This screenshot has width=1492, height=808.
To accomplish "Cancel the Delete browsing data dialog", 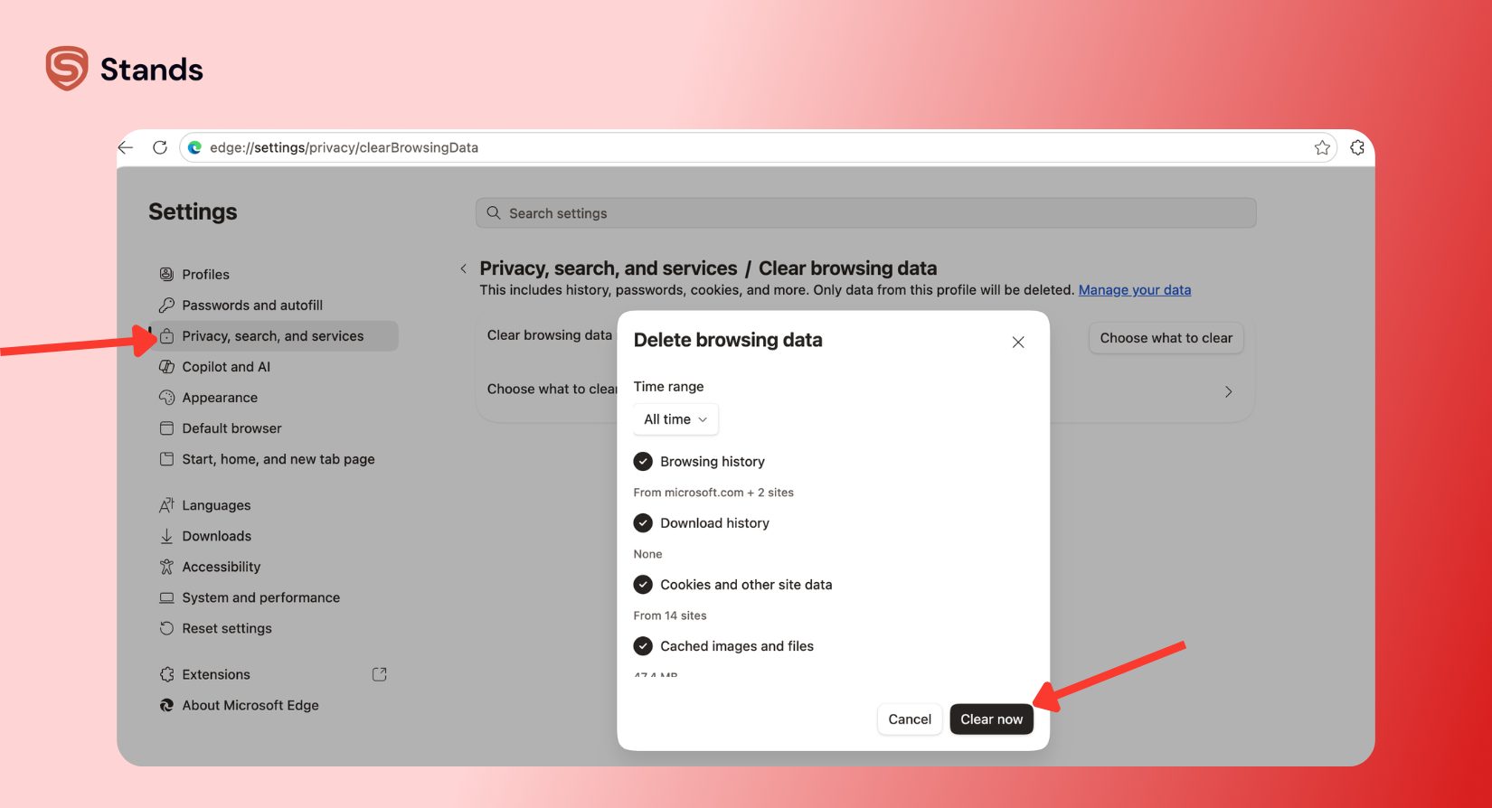I will click(910, 719).
